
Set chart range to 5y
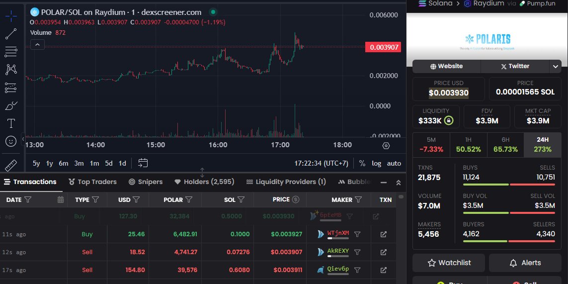click(36, 163)
